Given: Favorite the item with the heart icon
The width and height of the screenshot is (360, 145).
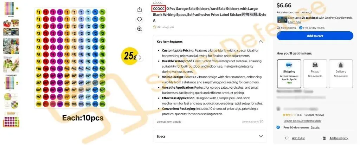Looking at the screenshot, I should 140,19.
